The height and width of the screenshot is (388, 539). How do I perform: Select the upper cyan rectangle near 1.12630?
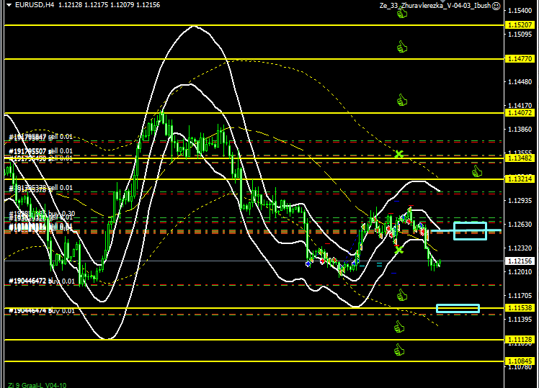pyautogui.click(x=471, y=231)
